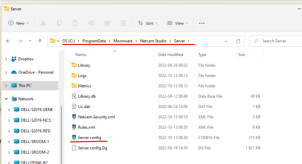302x164 pixels.
Task: Open Dropbox in navigation pane
Action: (x=26, y=59)
